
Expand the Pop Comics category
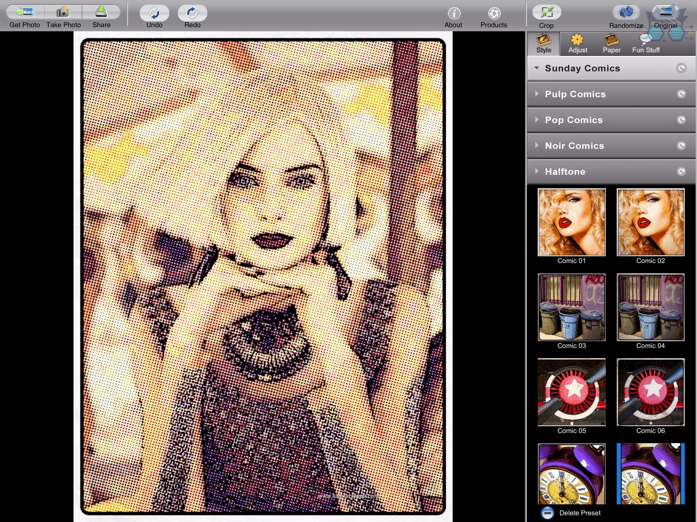[x=611, y=120]
